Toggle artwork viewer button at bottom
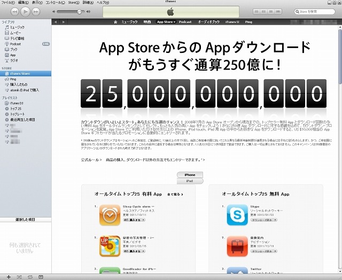The width and height of the screenshot is (342, 280). point(41,277)
